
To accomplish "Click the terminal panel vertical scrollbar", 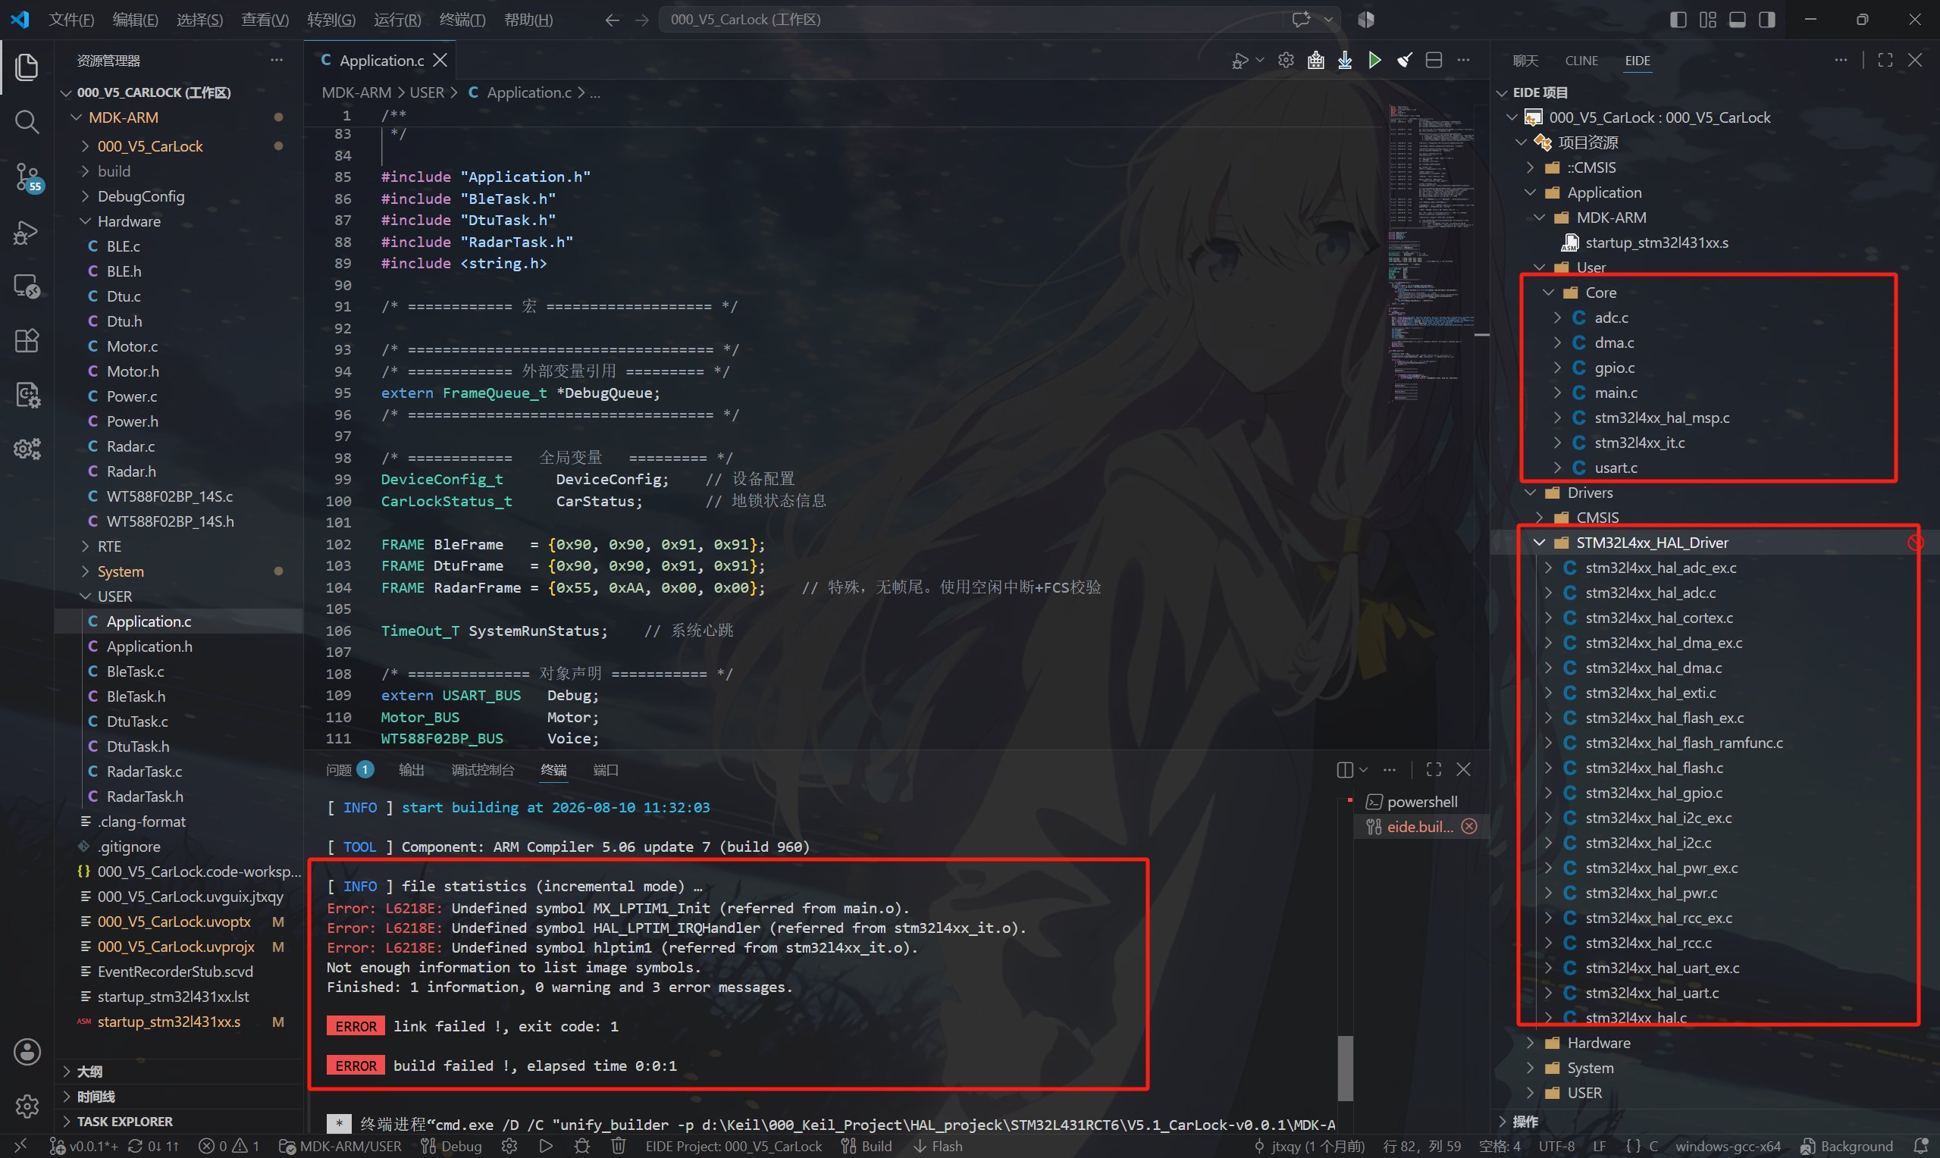I will [1345, 1068].
